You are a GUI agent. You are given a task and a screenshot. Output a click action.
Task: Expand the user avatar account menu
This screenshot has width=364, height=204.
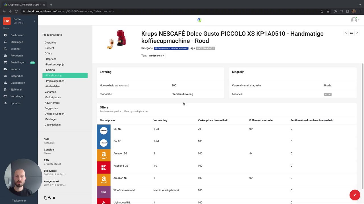pyautogui.click(x=355, y=20)
